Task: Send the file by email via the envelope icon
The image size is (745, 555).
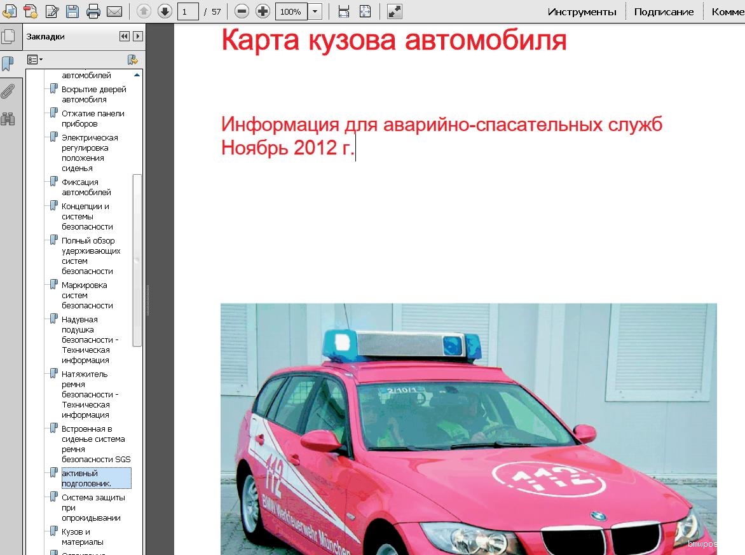Action: pos(114,11)
